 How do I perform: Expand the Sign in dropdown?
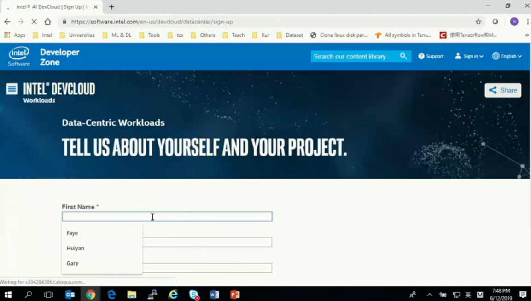[x=469, y=56]
